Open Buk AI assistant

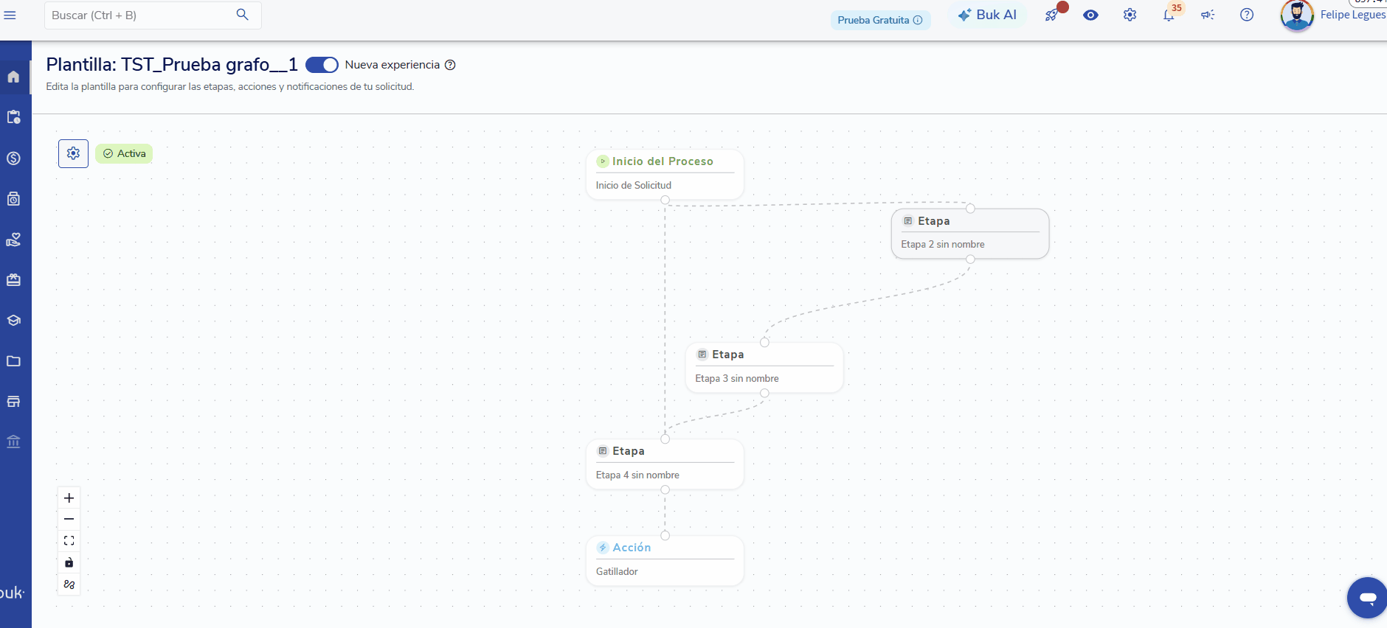[x=987, y=15]
